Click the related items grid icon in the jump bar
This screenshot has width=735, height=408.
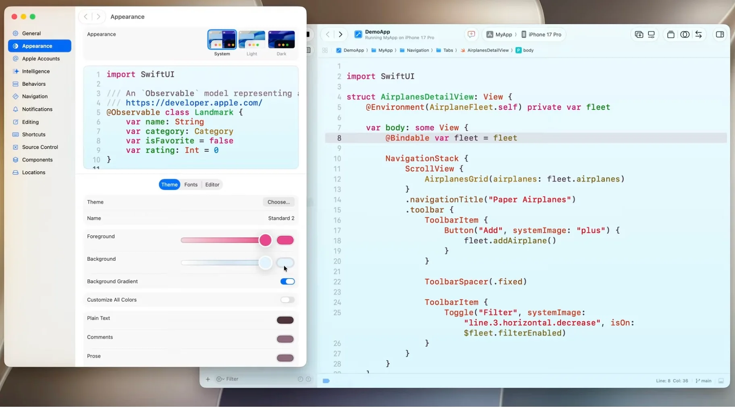coord(325,50)
